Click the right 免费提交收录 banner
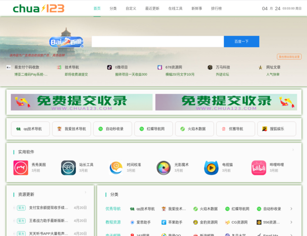This screenshot has height=236, width=307. click(x=226, y=102)
